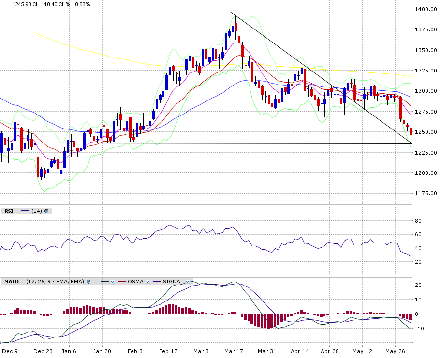This screenshot has height=358, width=441.
Task: Toggle the MACD line visibility checkbox
Action: pyautogui.click(x=112, y=281)
